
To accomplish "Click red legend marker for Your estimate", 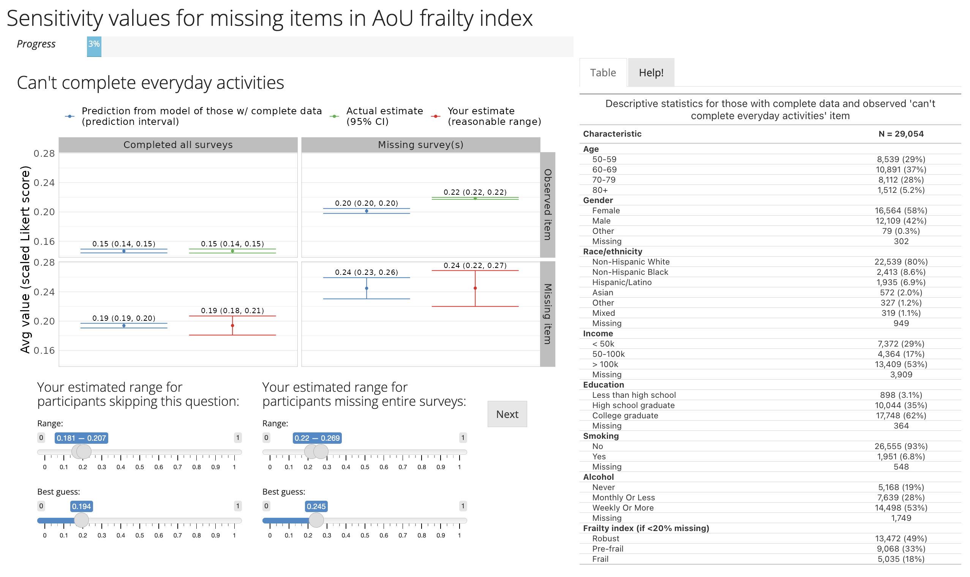I will tap(436, 116).
